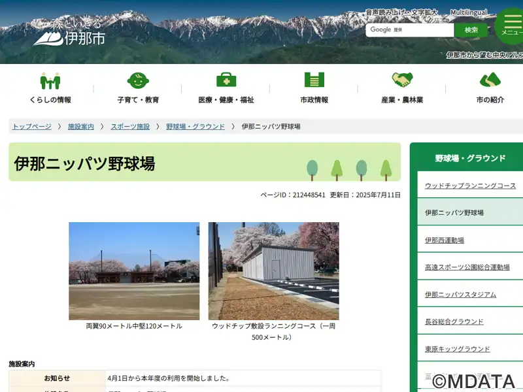The height and width of the screenshot is (392, 523).
Task: Click the baby face icon for 子育て・教育
Action: [x=138, y=80]
